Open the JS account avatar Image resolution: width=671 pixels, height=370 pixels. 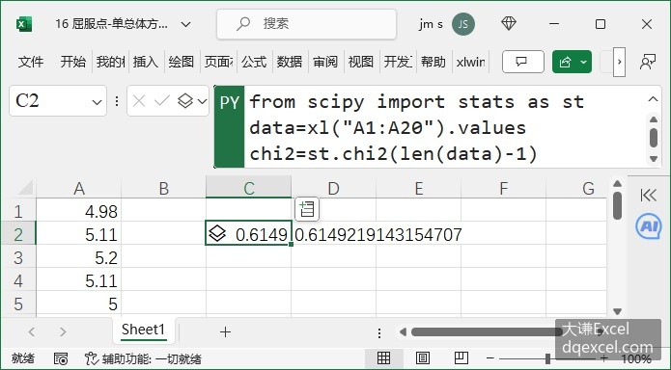(x=463, y=24)
